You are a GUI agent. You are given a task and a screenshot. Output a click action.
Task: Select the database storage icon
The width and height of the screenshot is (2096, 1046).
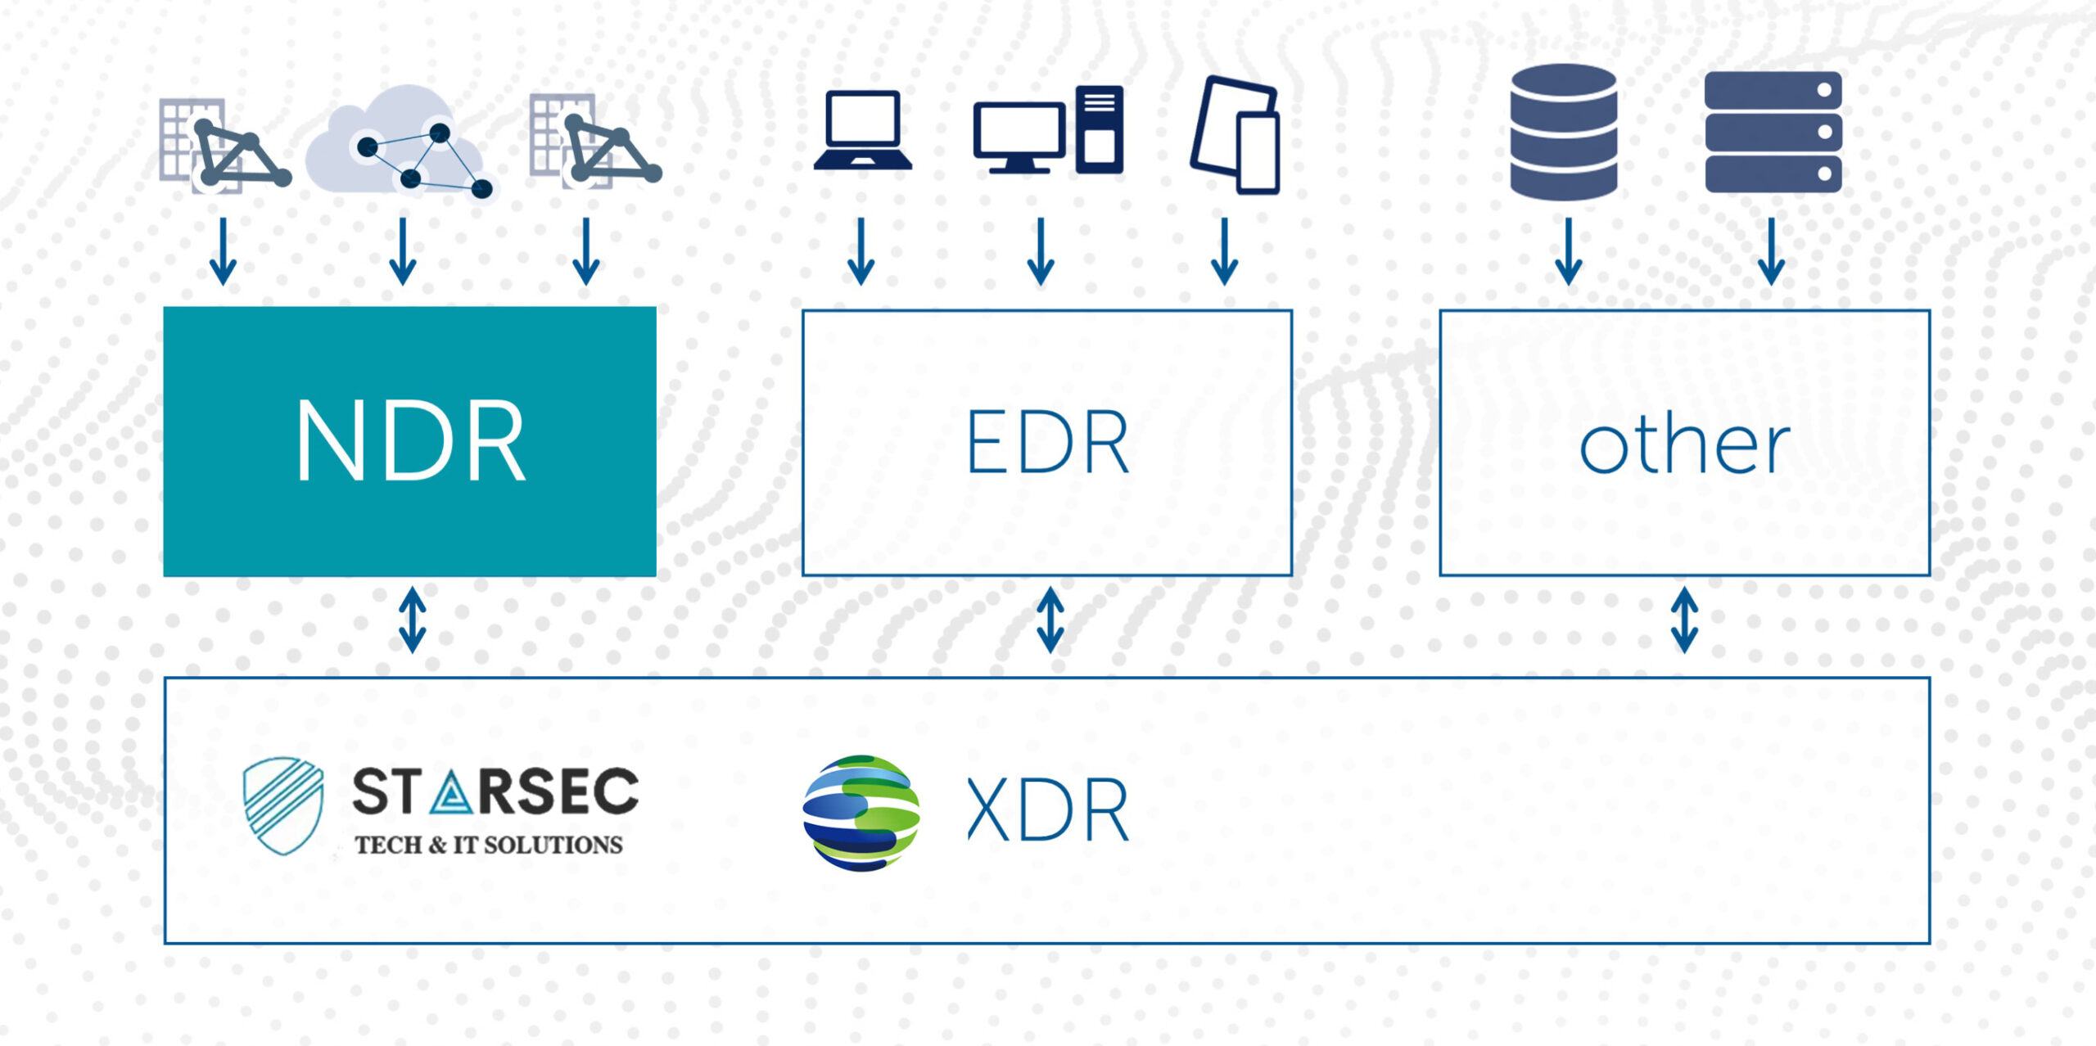[1544, 127]
